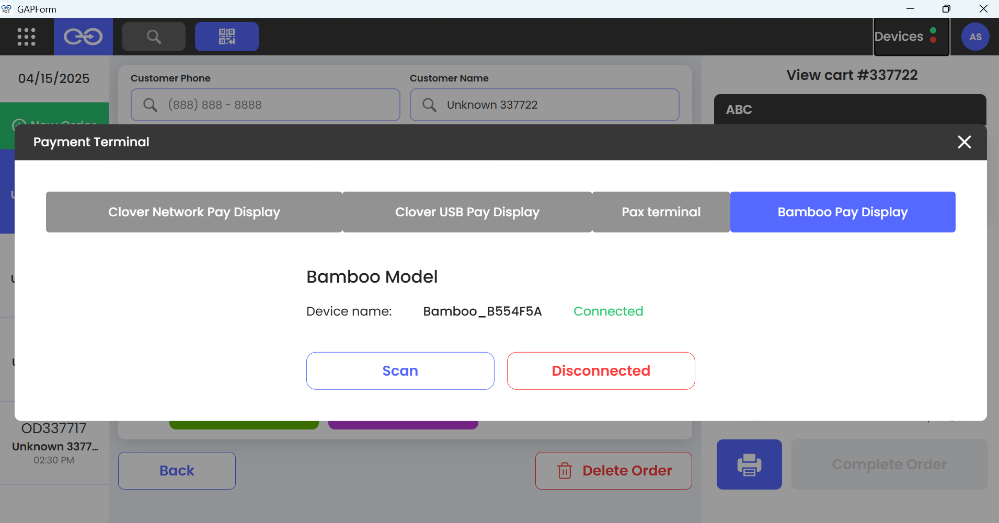The height and width of the screenshot is (523, 999).
Task: Click the chain-link logo home button
Action: click(x=83, y=37)
